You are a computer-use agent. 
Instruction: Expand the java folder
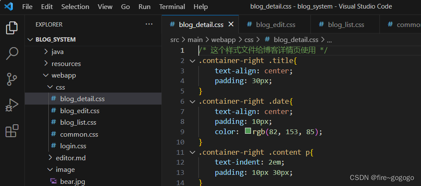point(46,51)
